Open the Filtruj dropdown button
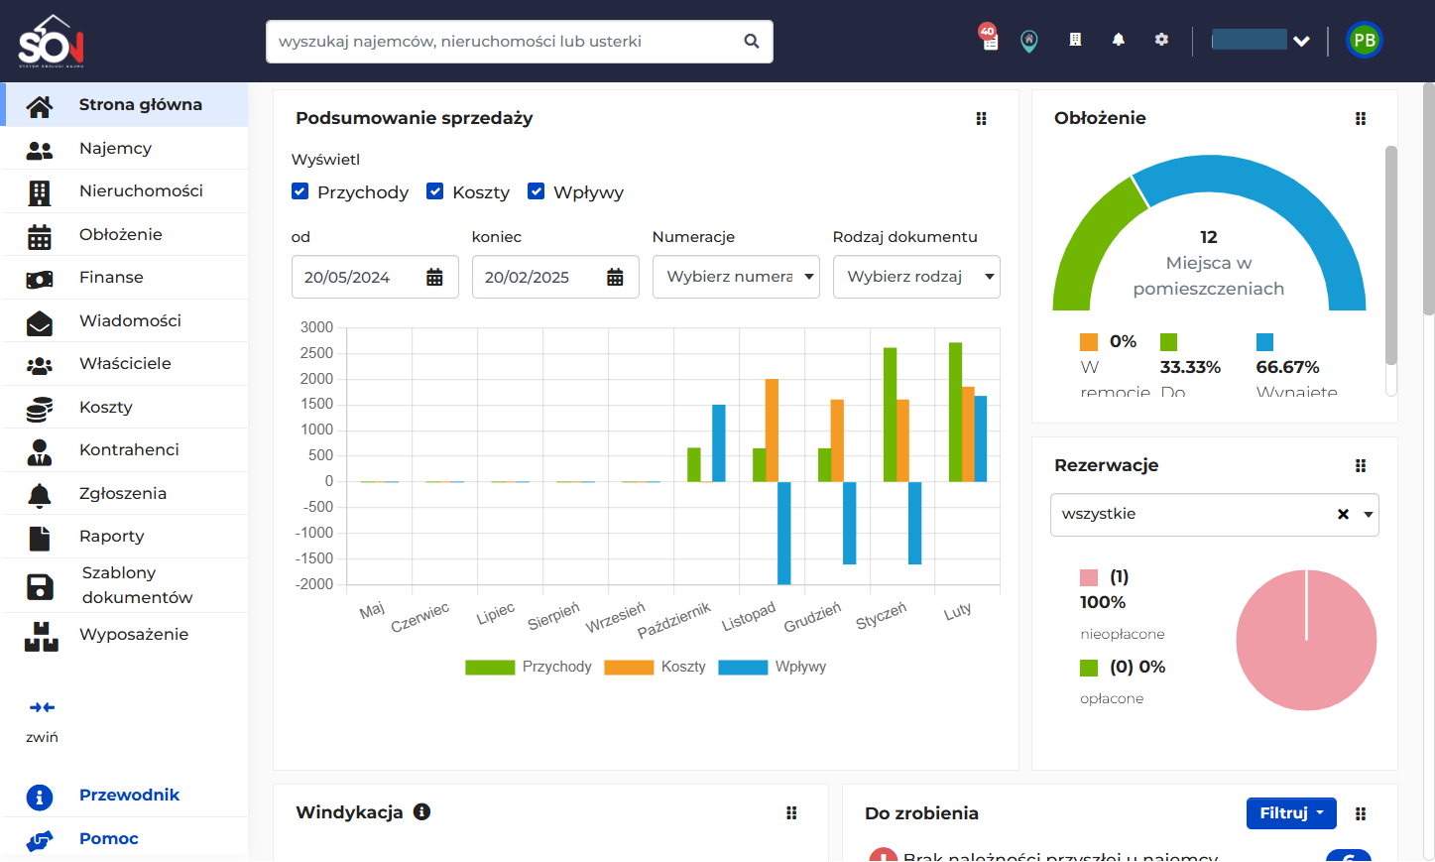The height and width of the screenshot is (862, 1435). [1291, 812]
